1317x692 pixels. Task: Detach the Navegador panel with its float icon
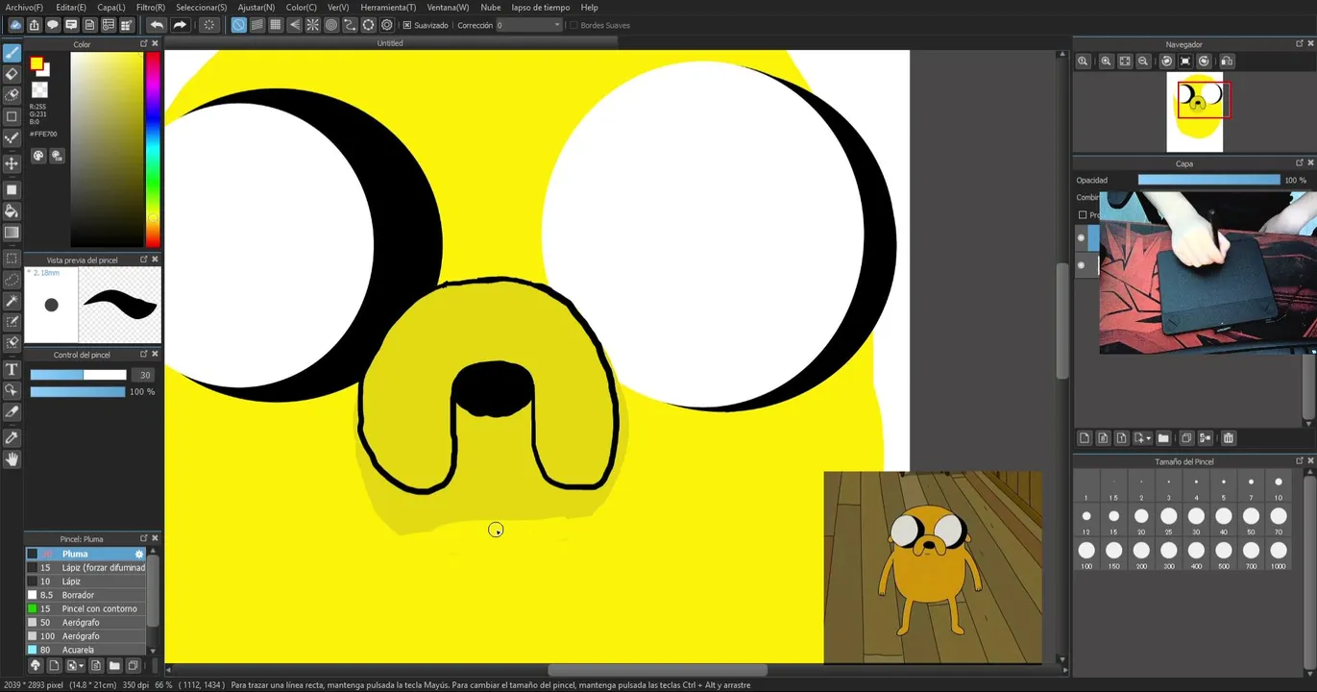pos(1300,44)
